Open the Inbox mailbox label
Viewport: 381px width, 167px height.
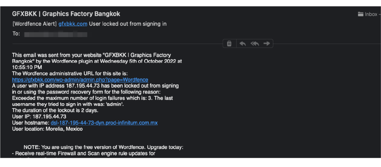click(x=371, y=14)
